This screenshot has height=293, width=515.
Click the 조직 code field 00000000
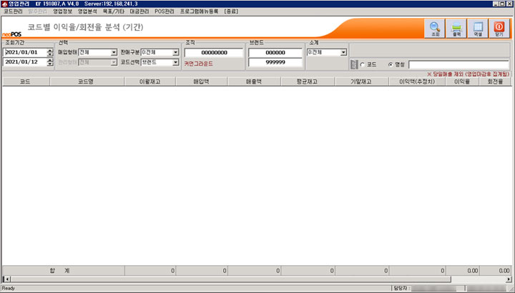click(x=214, y=52)
